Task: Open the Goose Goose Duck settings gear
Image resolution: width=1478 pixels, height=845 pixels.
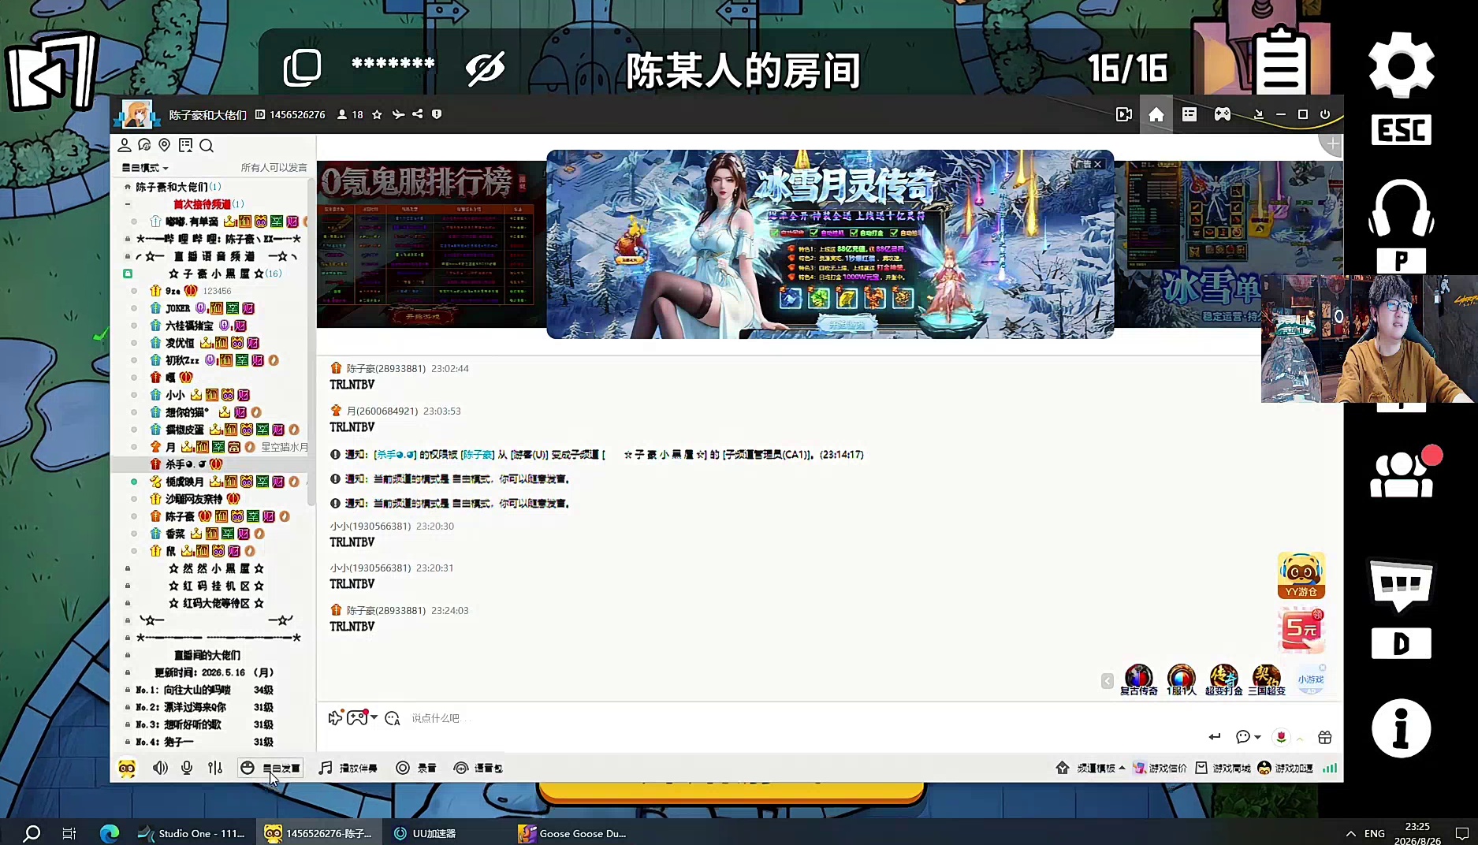Action: 1402,65
